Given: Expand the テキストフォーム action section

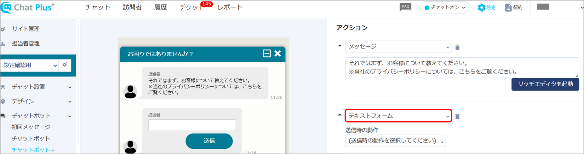Looking at the screenshot, I should coord(340,115).
